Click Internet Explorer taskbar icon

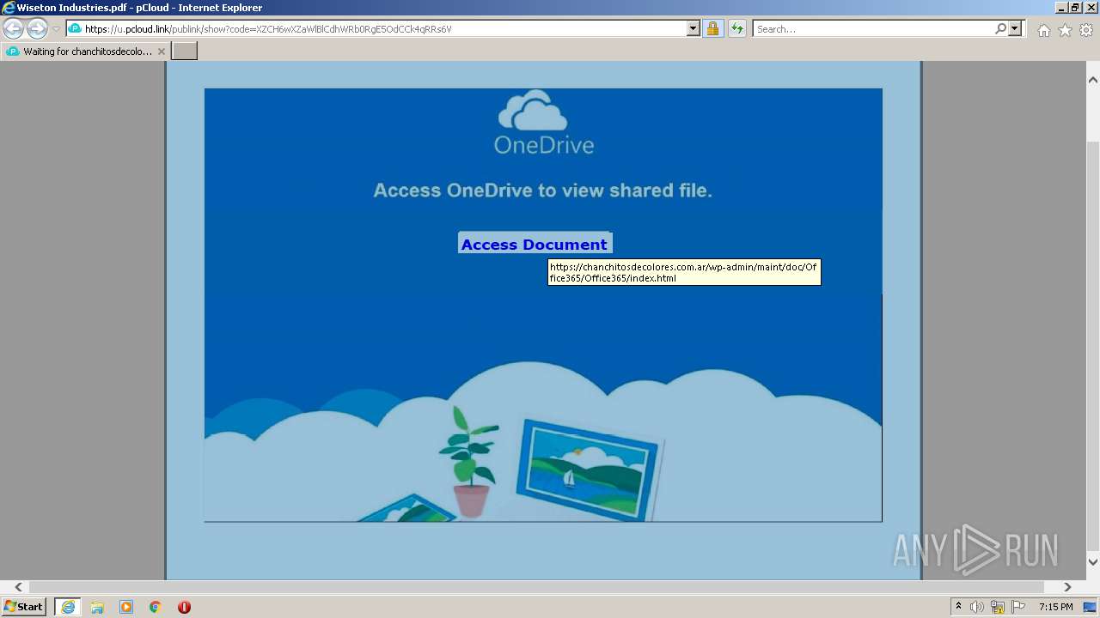click(x=68, y=607)
